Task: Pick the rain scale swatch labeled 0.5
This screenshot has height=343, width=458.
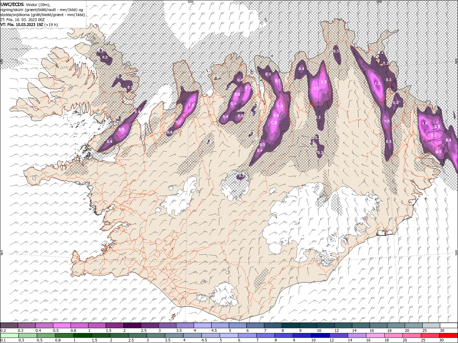Action: pos(46,335)
